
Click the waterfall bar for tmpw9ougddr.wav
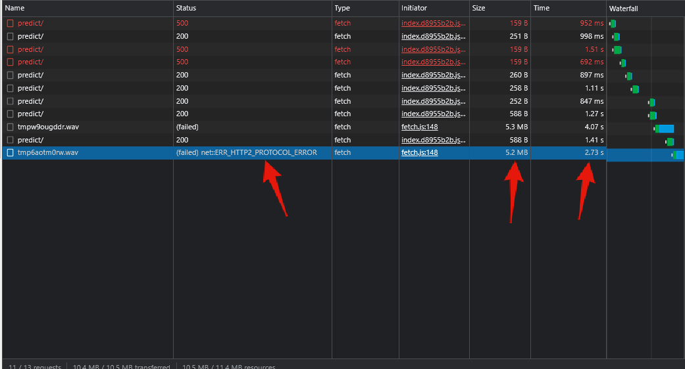coord(664,129)
